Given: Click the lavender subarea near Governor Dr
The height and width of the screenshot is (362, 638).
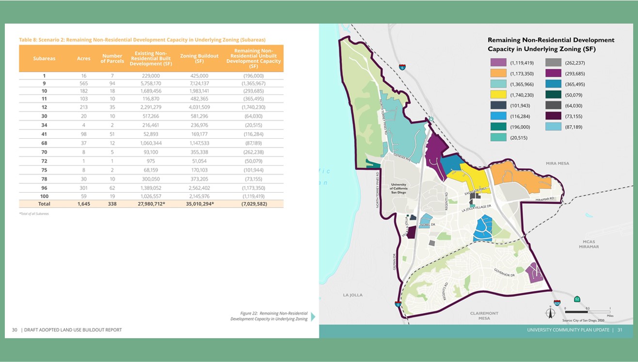Looking at the screenshot, I should pyautogui.click(x=533, y=273).
